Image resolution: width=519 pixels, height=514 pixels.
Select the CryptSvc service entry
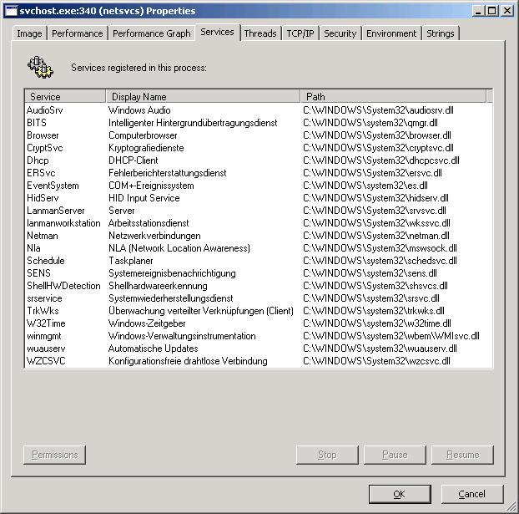258,148
